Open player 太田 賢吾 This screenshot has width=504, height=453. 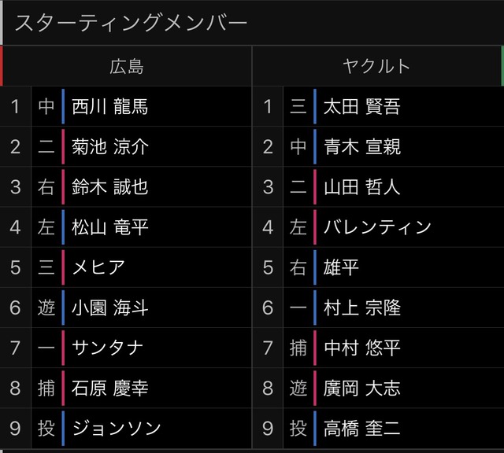pyautogui.click(x=362, y=107)
